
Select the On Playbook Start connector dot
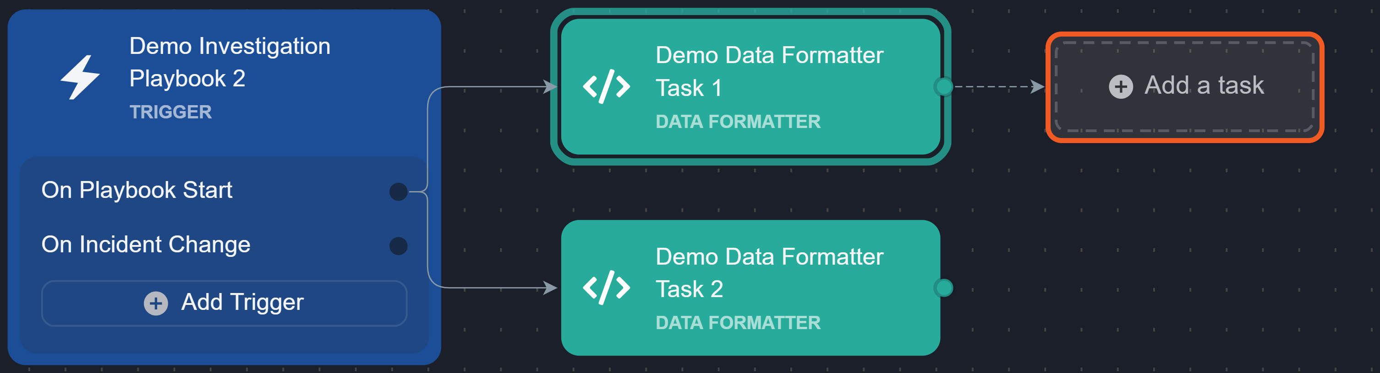click(x=398, y=192)
